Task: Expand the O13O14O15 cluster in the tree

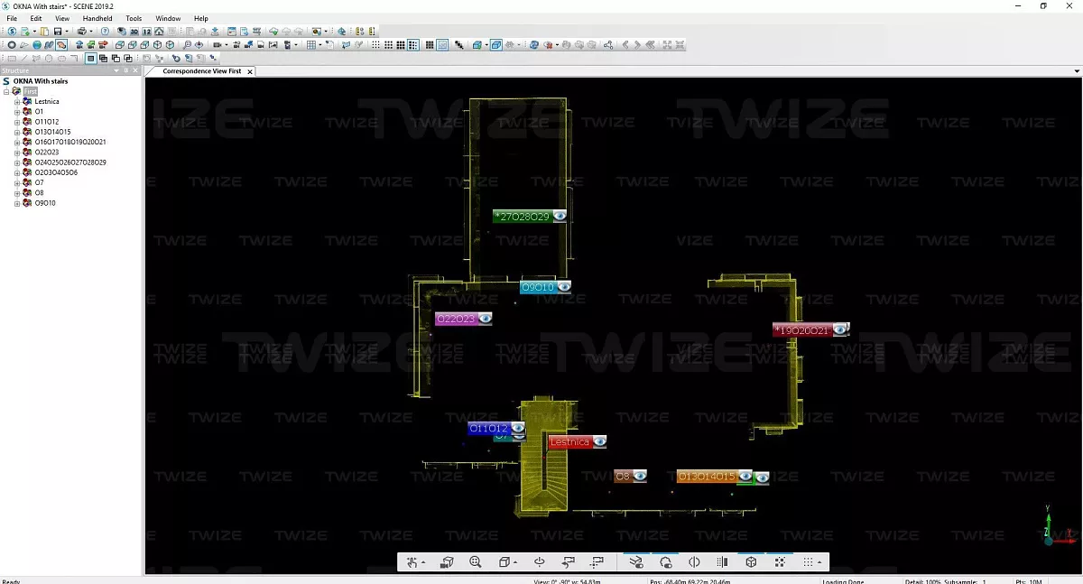Action: click(17, 132)
